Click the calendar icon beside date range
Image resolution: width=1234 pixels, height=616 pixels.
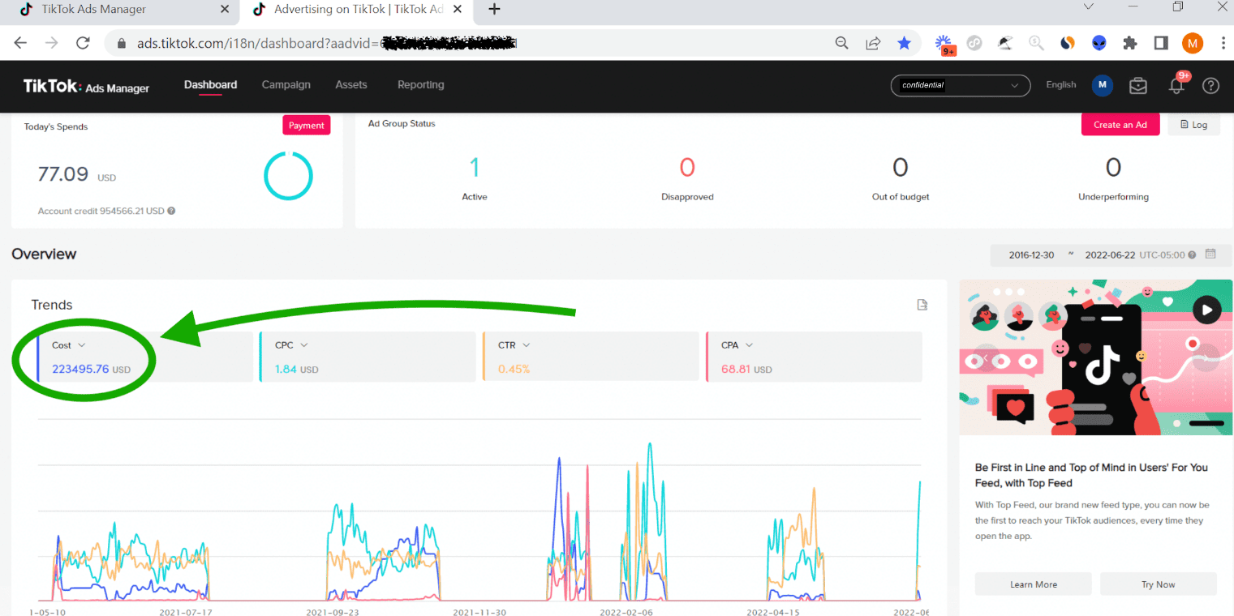1210,254
